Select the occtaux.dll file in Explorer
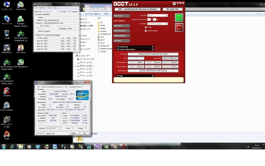Viewport: 265px width, 166px height. click(103, 46)
